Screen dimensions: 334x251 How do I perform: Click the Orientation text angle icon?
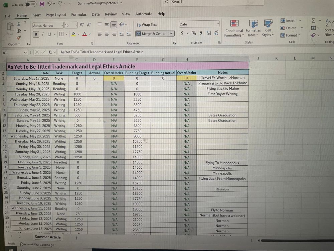point(122,24)
